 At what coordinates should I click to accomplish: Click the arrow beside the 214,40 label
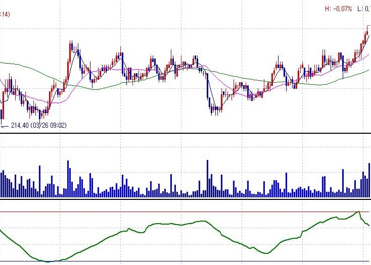tap(5, 125)
